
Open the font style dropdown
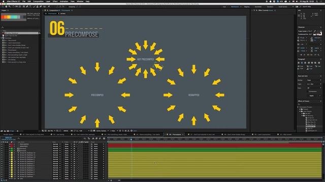[305, 34]
